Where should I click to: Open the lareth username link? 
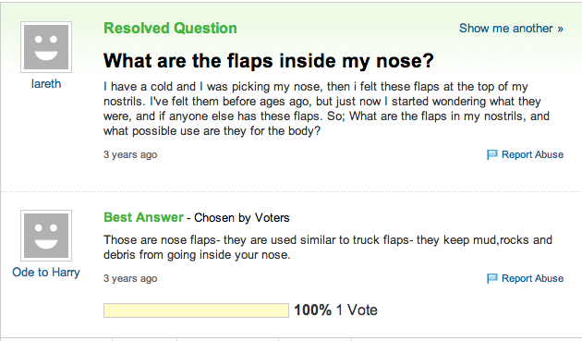point(46,84)
